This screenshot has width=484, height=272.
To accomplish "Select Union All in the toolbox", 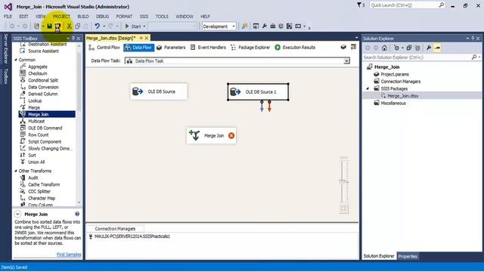I will coord(36,162).
